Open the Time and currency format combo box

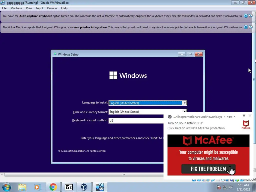tap(148, 112)
